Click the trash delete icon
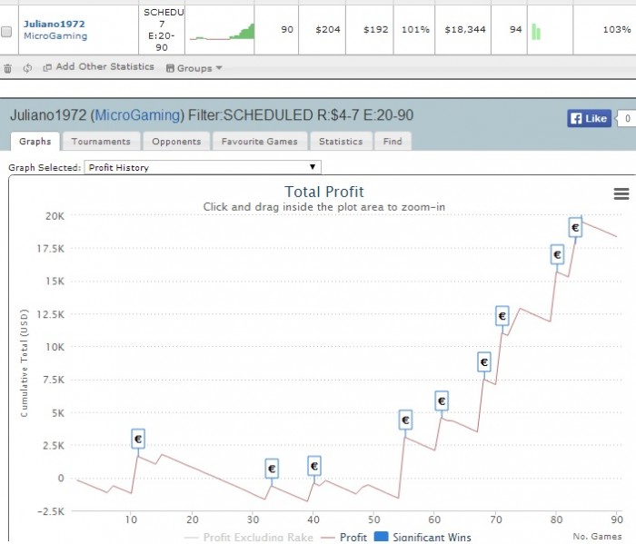636x544 pixels. pos(7,68)
